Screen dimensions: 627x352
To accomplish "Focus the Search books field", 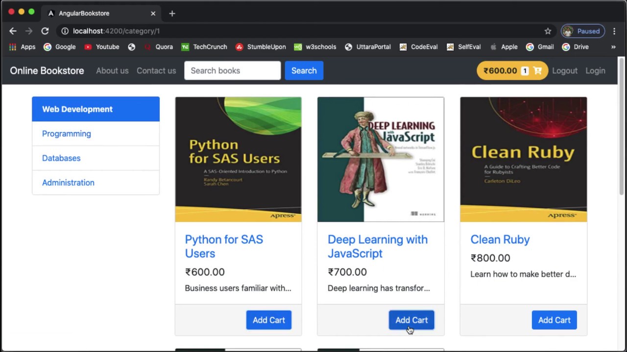I will [x=232, y=70].
